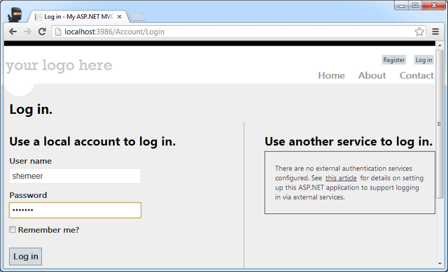The height and width of the screenshot is (272, 448).
Task: Open the Log in link in header
Action: click(423, 60)
